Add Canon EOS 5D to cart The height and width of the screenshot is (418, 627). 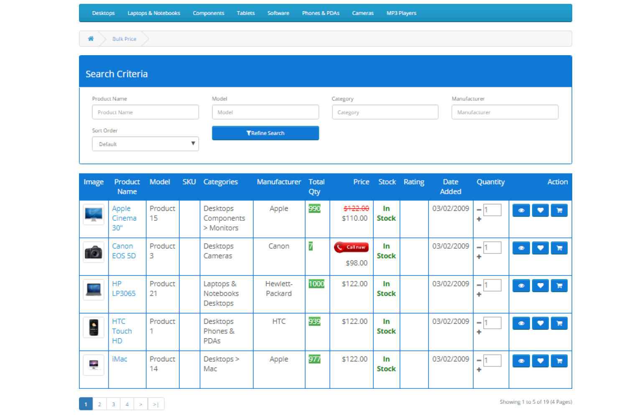(559, 248)
